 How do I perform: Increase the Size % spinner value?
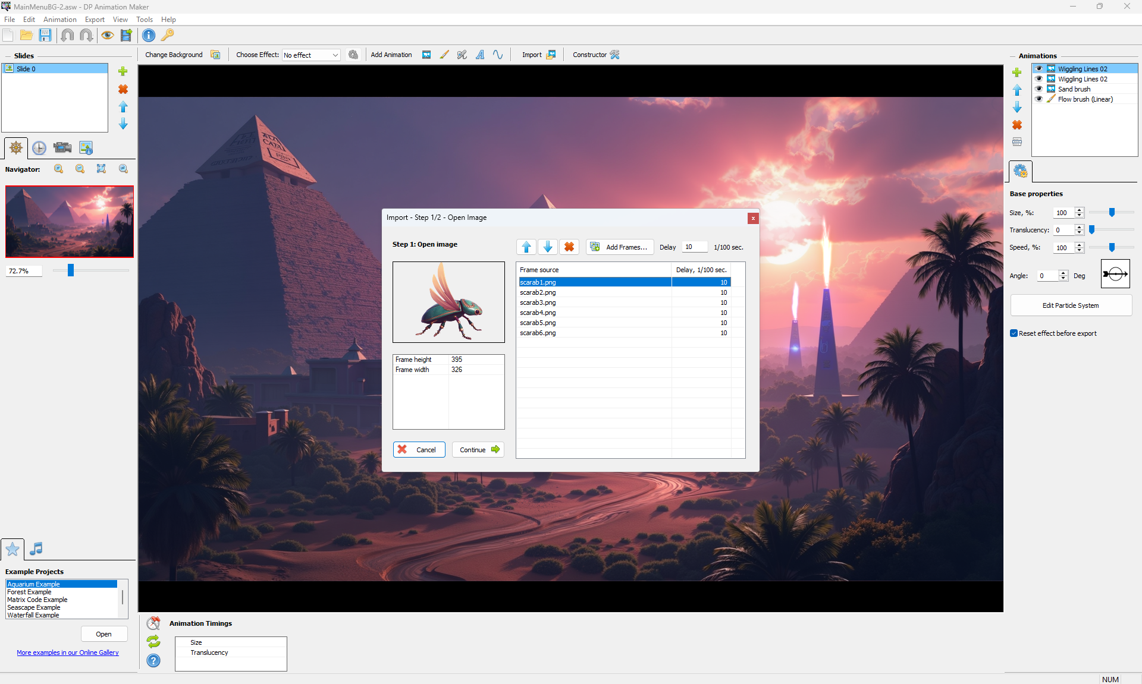pyautogui.click(x=1080, y=210)
